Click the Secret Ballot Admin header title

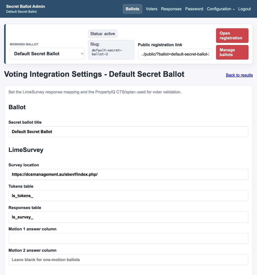[26, 6]
